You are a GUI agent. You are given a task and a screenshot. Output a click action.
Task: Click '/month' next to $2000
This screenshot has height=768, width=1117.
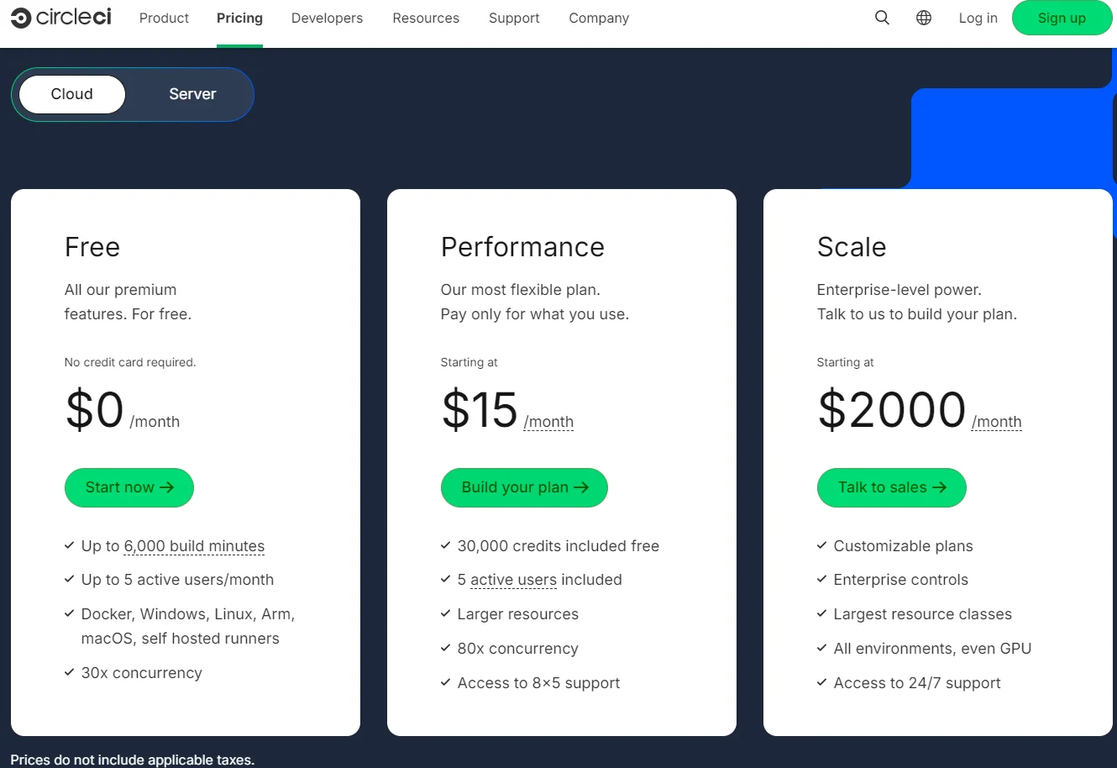997,422
